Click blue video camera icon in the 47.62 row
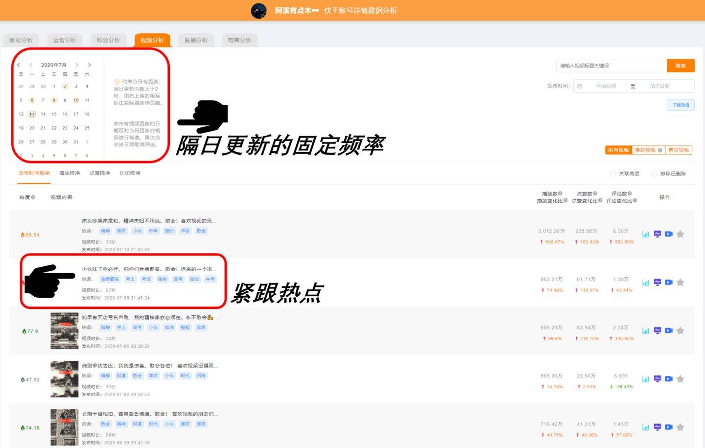This screenshot has height=448, width=705. coord(669,379)
